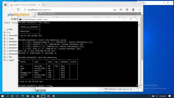Screen dimensions: 174x98
Task: Open Firefox from the taskbar
Action: point(48,96)
